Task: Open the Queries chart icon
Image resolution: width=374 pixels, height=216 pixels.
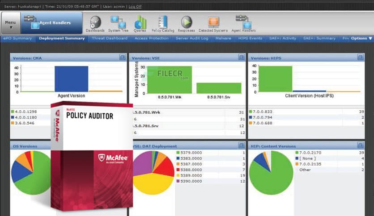Action: (x=140, y=24)
